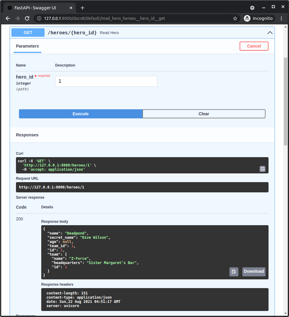Click the GET method badge
Viewport: 289px width, 317px height.
click(x=28, y=32)
